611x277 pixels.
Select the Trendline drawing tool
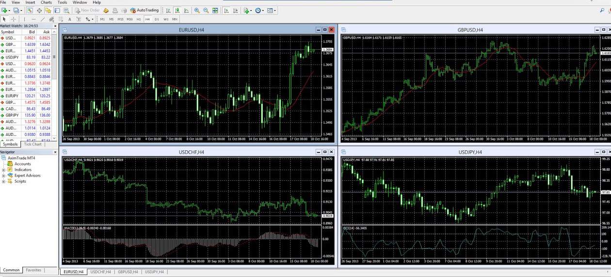43,19
